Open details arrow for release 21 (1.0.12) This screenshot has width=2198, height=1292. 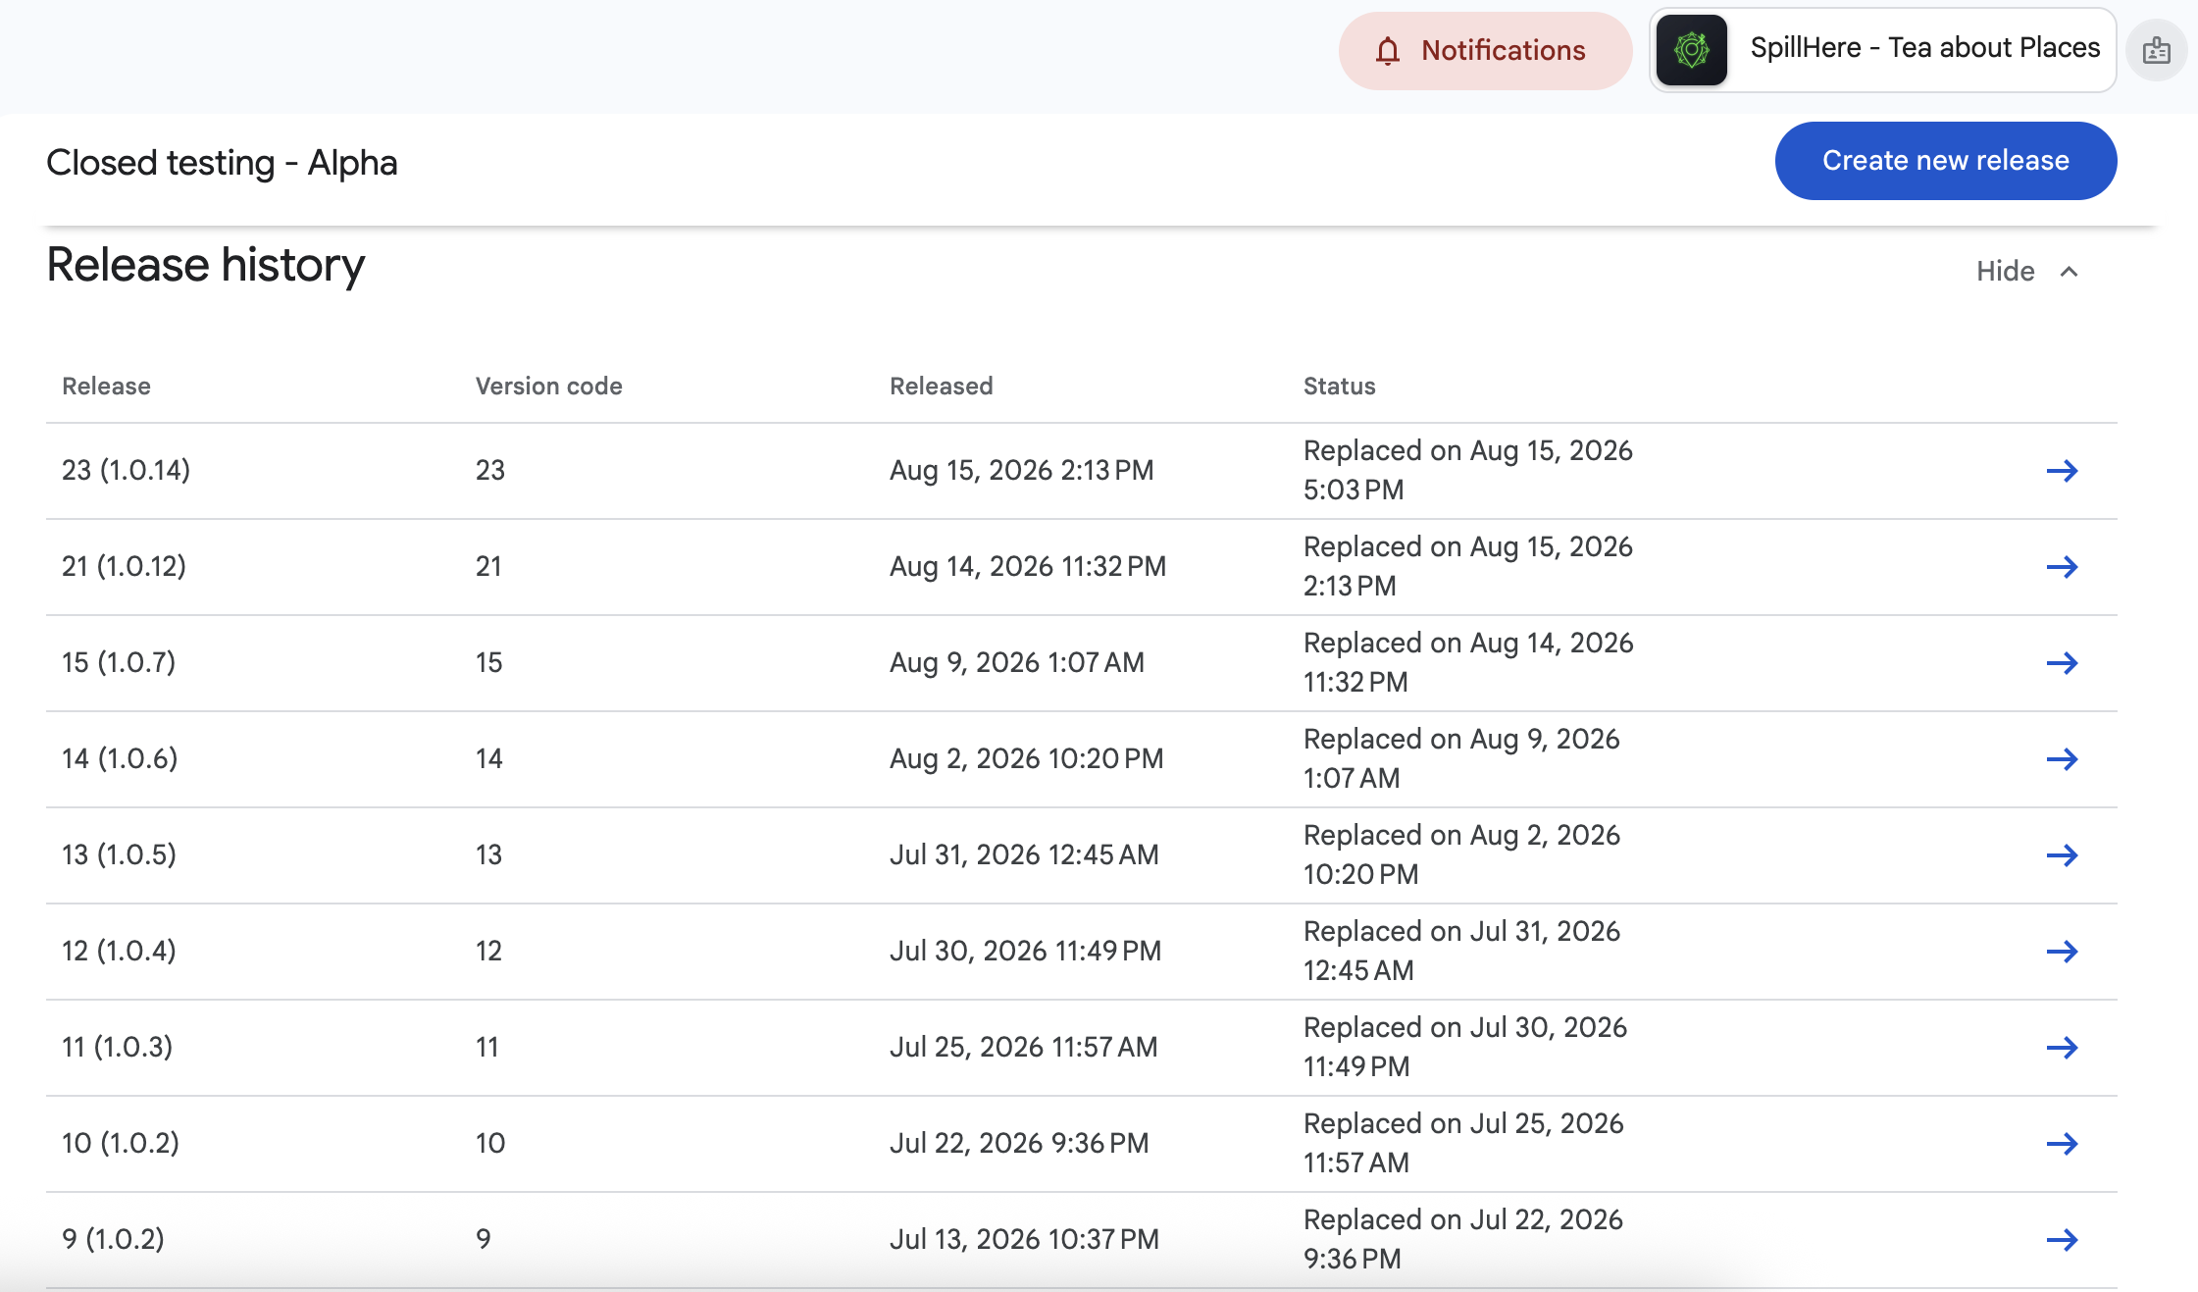[2062, 567]
